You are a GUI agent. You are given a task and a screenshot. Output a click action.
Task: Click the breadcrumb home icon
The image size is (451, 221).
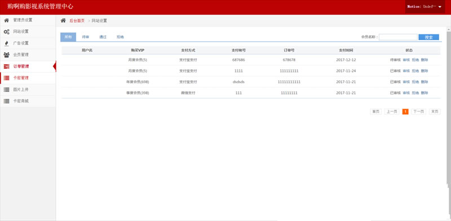(63, 20)
